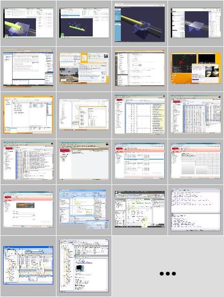Screen dimensions: 224x297
Task: Select the thumbnail showing a dark device image
Action: pos(28,209)
